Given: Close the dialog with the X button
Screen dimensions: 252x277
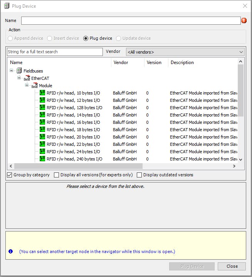Looking at the screenshot, I should [x=245, y=6].
